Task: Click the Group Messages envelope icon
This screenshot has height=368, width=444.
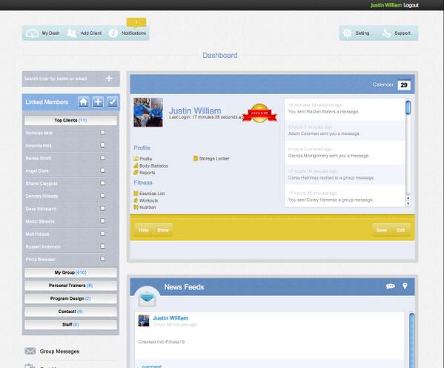Action: point(30,351)
